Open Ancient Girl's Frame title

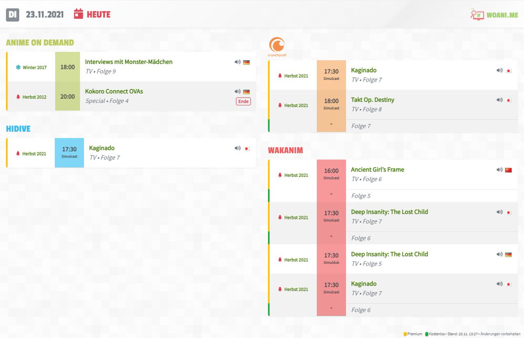pyautogui.click(x=378, y=169)
